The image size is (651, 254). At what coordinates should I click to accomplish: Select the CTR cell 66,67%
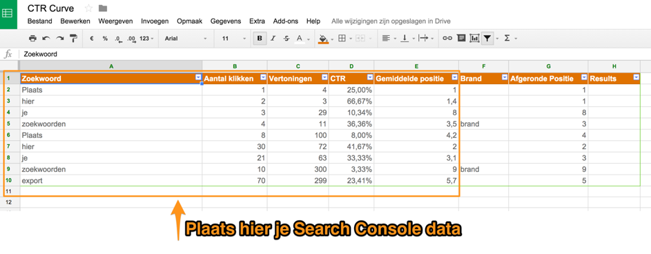(x=351, y=101)
